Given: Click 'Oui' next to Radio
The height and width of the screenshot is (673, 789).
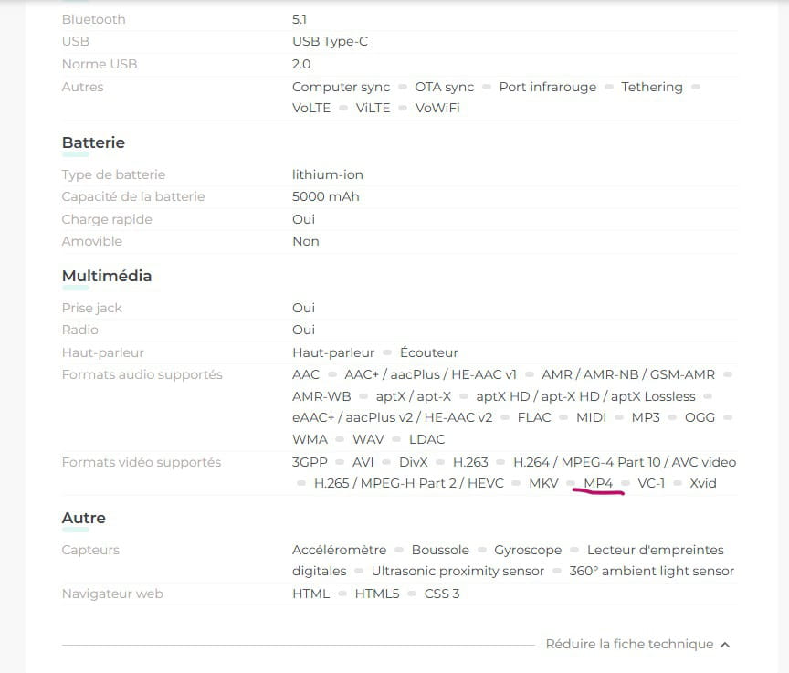Looking at the screenshot, I should (x=303, y=330).
